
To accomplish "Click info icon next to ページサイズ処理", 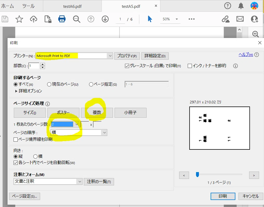I will 47,104.
